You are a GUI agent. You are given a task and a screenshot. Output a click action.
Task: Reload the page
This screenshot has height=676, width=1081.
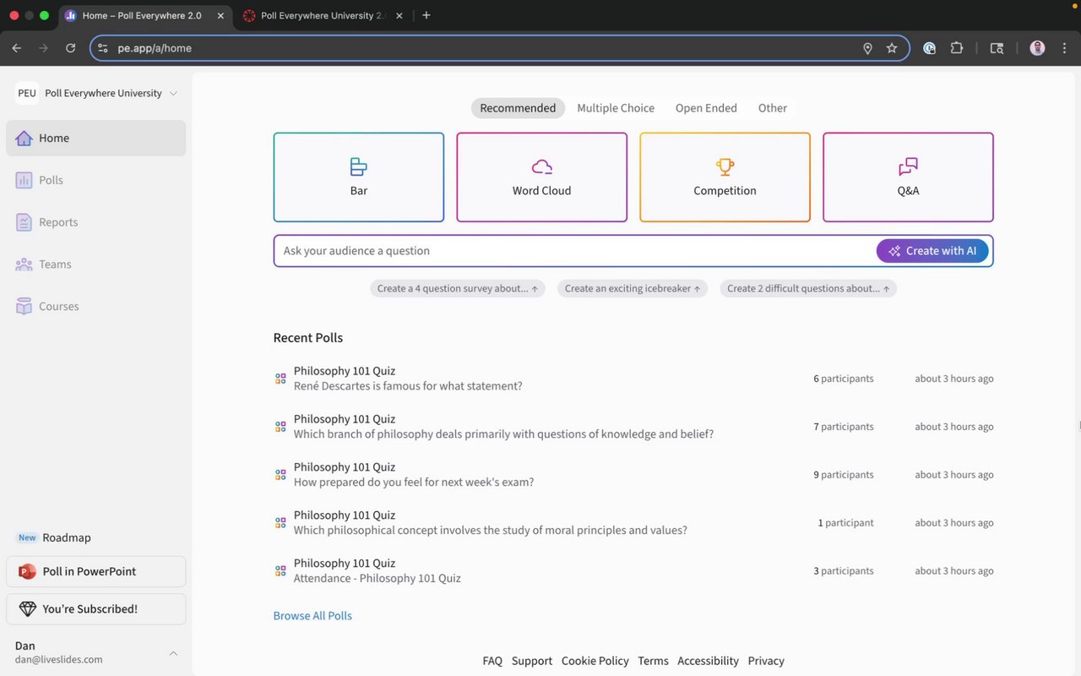tap(71, 48)
